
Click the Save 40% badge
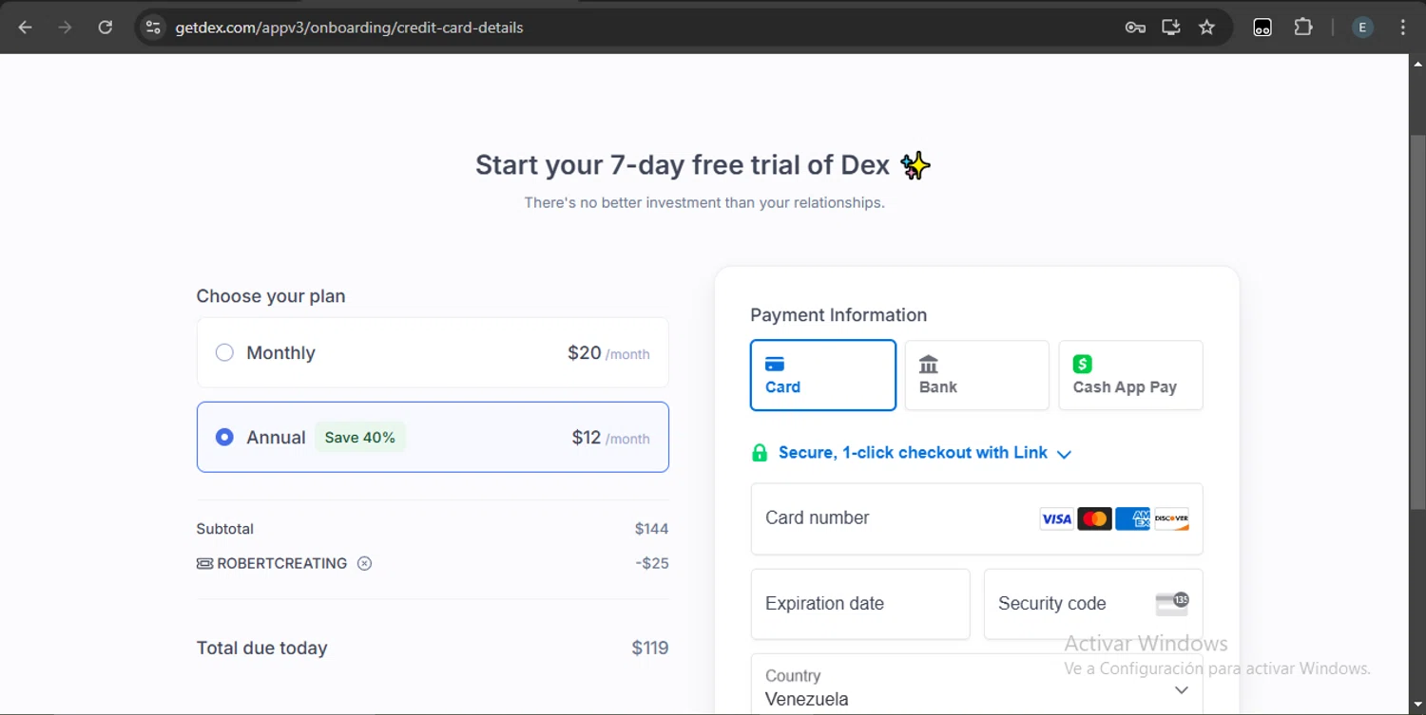pos(360,437)
